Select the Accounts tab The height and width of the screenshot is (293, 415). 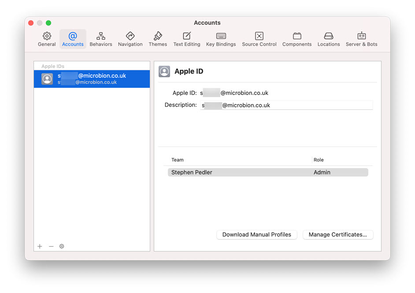click(73, 39)
